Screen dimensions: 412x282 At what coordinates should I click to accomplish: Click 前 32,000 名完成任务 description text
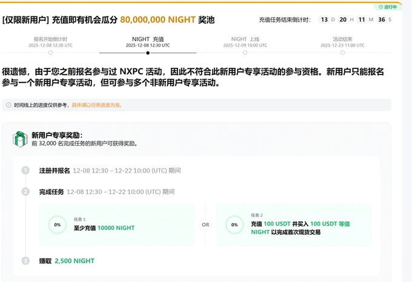[84, 143]
